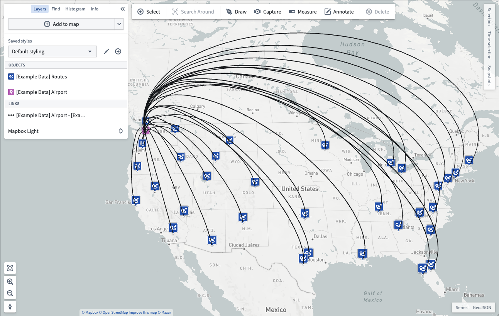Switch to the Info tab

(95, 9)
